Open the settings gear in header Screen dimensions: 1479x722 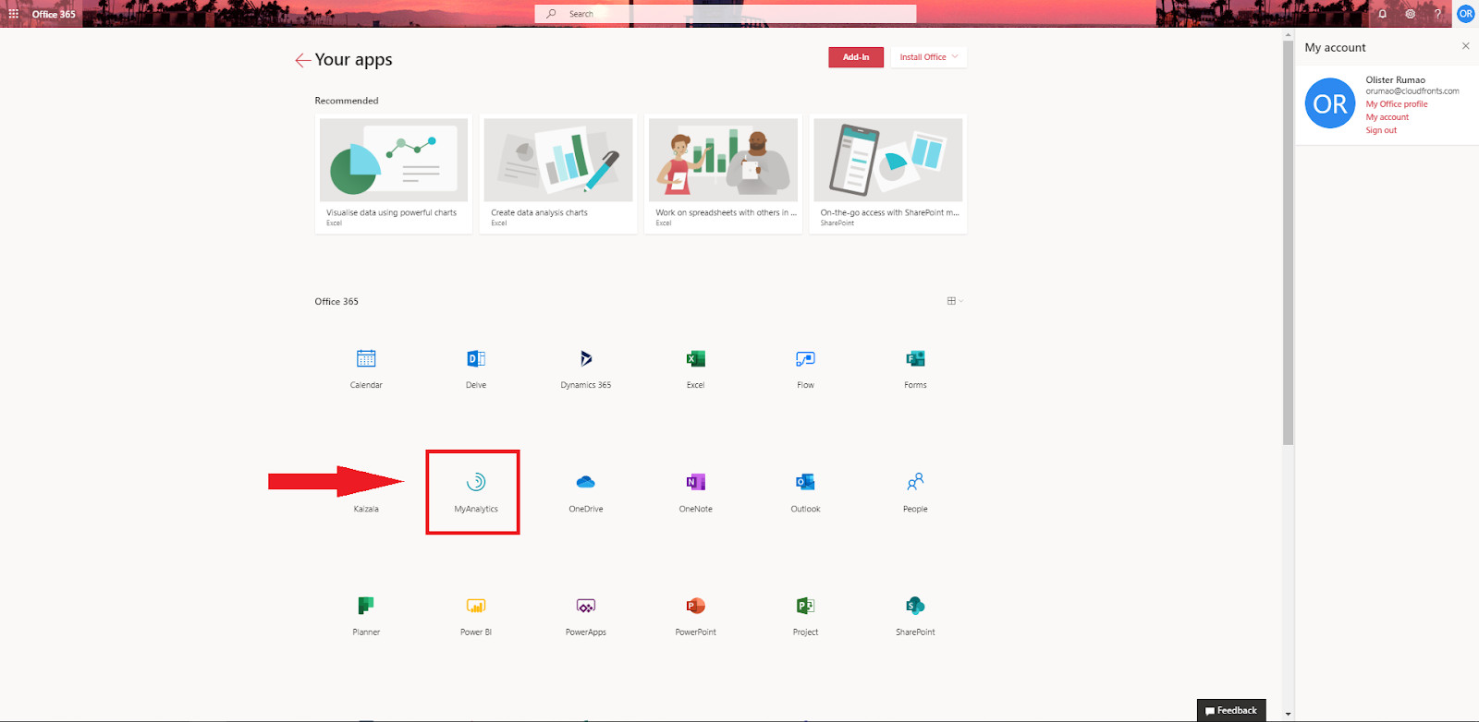(x=1410, y=14)
